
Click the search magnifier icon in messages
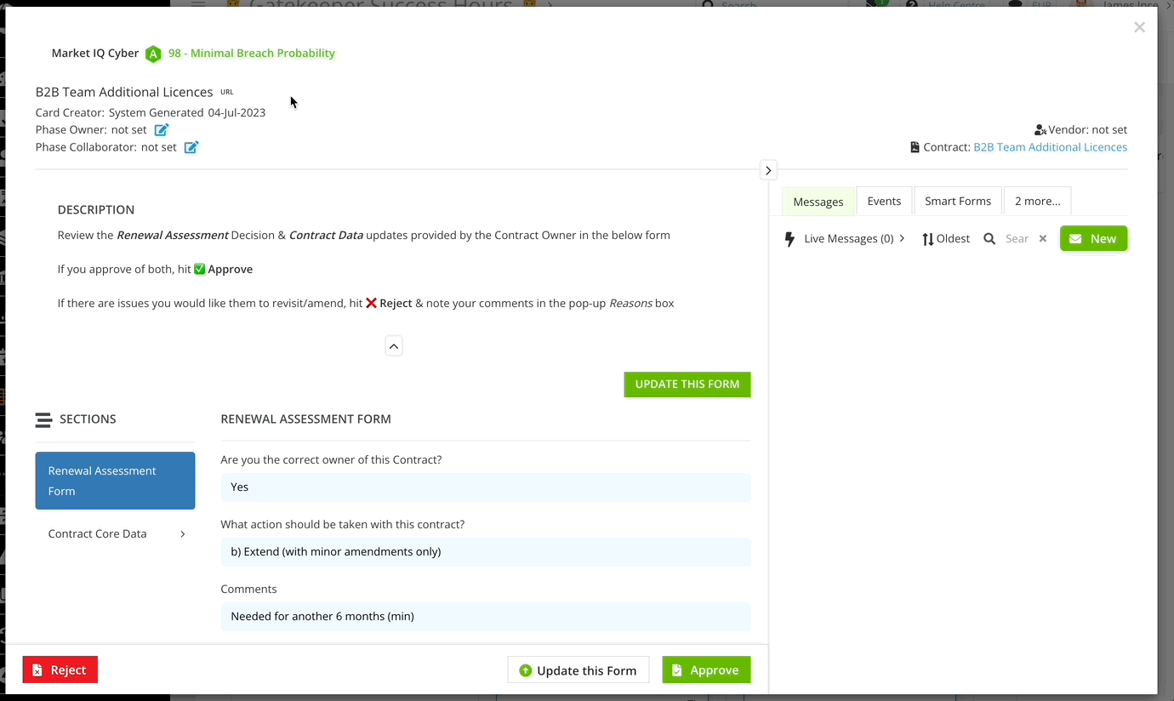pyautogui.click(x=989, y=239)
